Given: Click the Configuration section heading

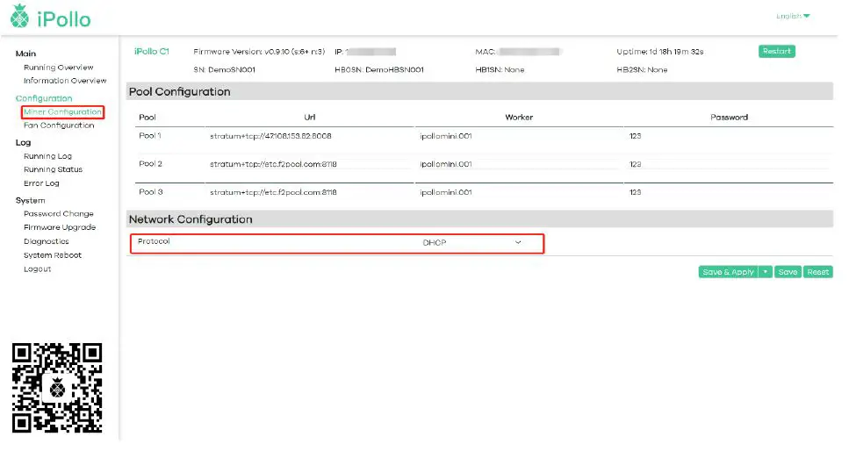Looking at the screenshot, I should point(44,98).
